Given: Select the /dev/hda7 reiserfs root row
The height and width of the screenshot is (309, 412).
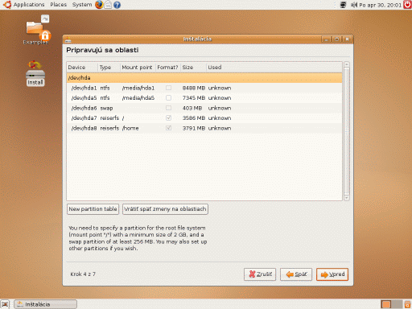Looking at the screenshot, I should [x=204, y=118].
